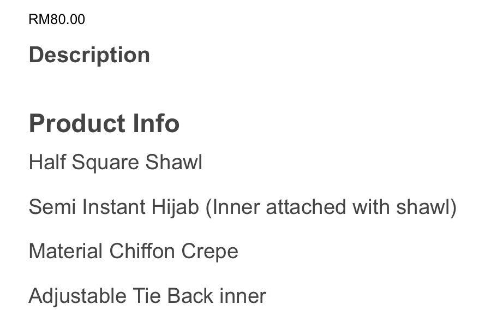Click the RM80.00 price text

pos(57,20)
